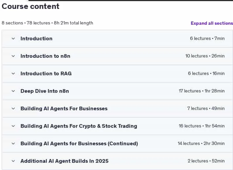This screenshot has width=233, height=170.
Task: Click chevron beside Crypto & Stock Trading section
Action: click(x=13, y=126)
